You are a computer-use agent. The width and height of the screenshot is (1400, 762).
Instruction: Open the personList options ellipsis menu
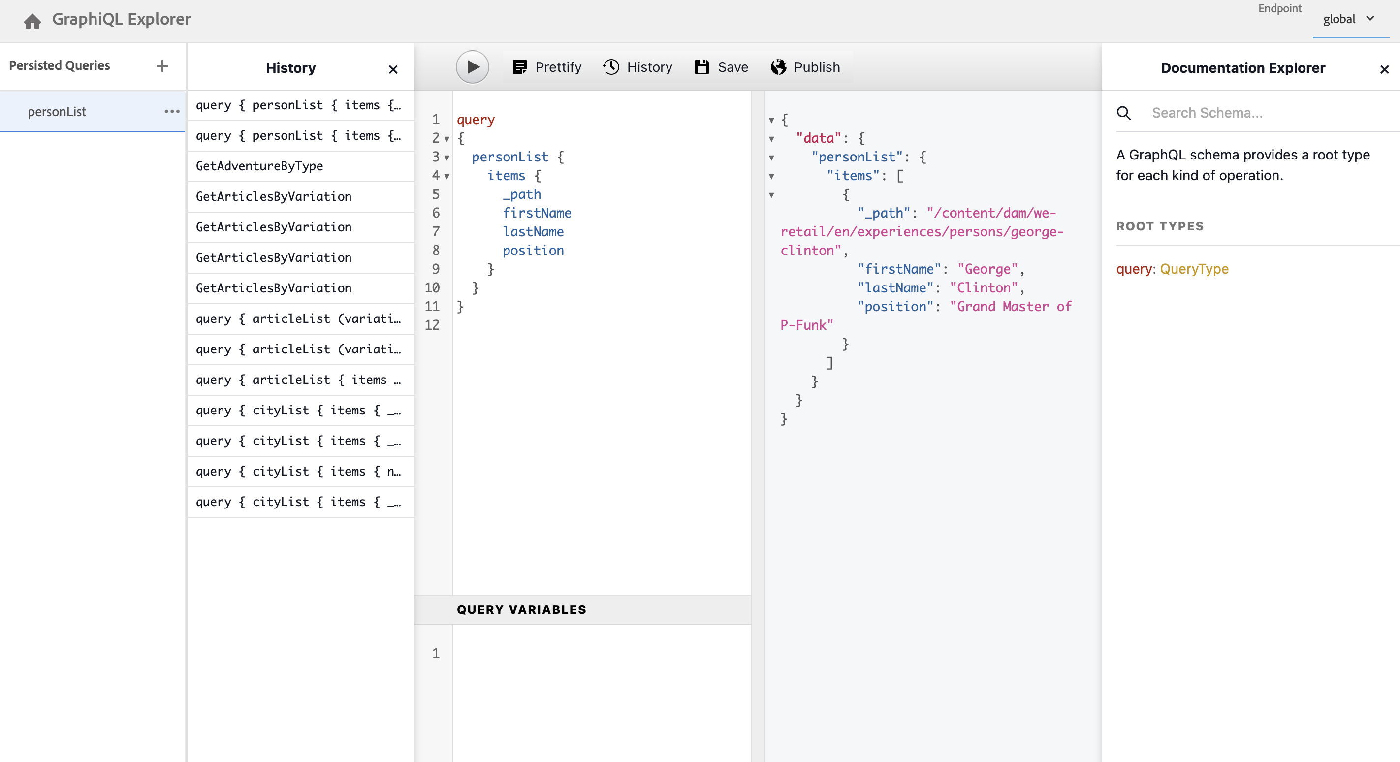tap(172, 112)
